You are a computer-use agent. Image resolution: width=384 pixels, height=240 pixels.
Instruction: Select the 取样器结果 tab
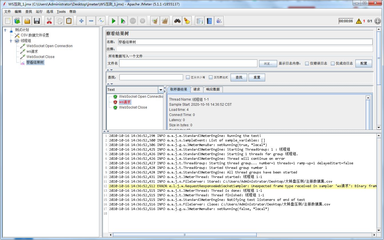tap(179, 89)
